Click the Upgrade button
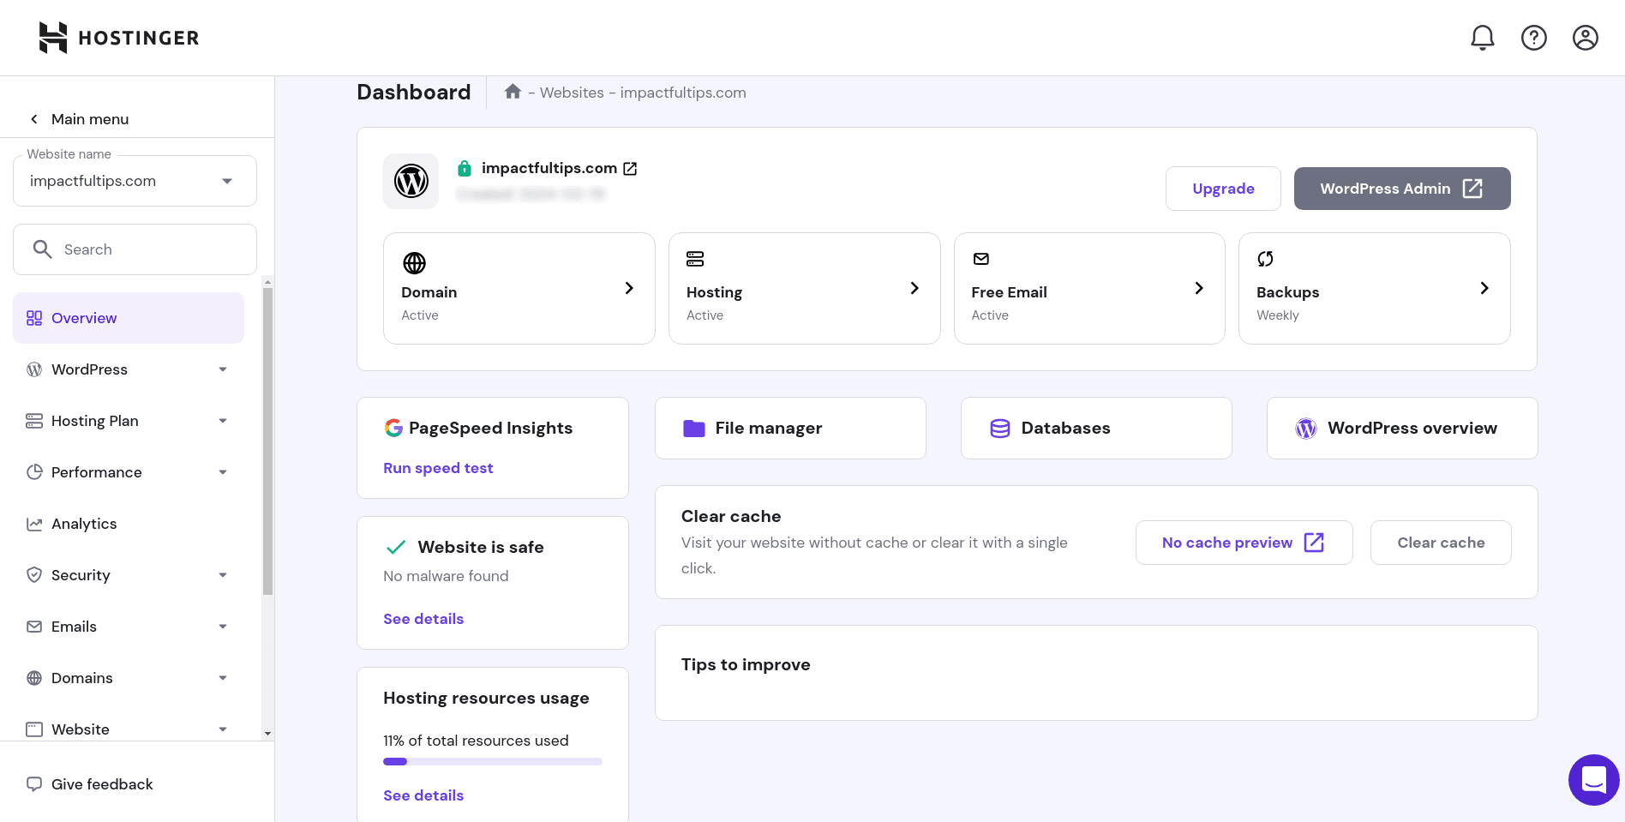Screen dimensions: 1625x822 click(1223, 189)
